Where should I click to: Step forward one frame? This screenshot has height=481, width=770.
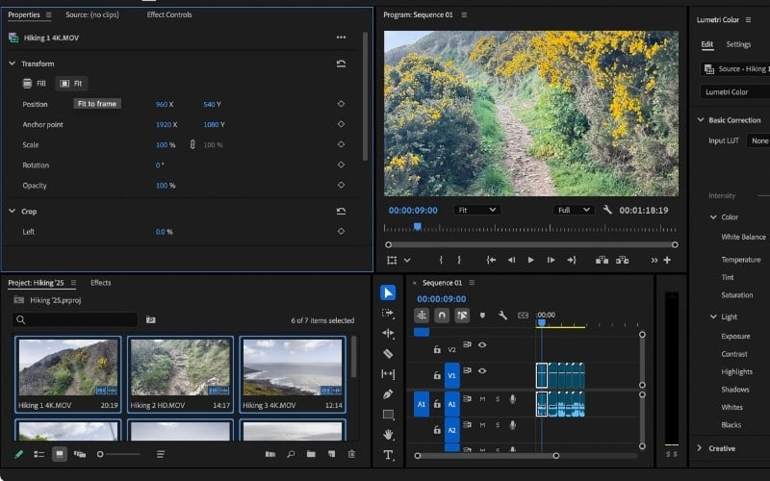551,260
